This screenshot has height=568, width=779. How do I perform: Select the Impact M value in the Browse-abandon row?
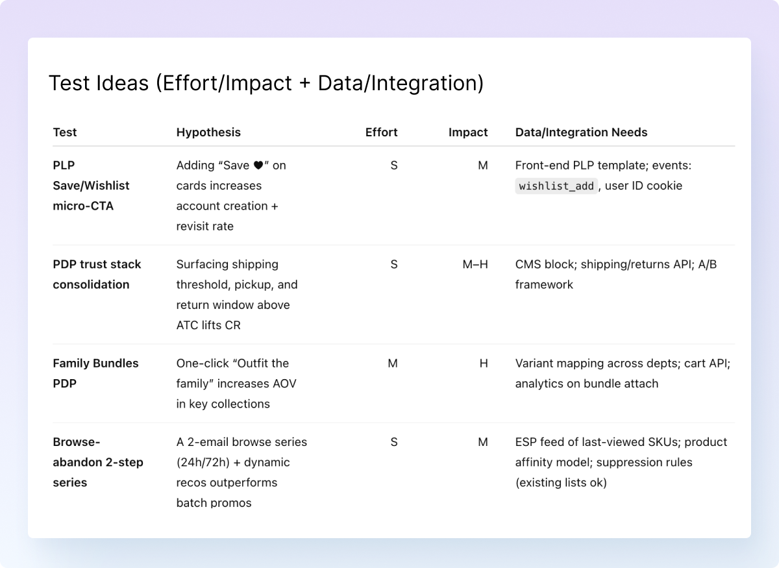(x=482, y=442)
